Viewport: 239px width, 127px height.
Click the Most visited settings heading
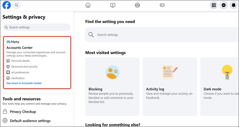(x=106, y=53)
